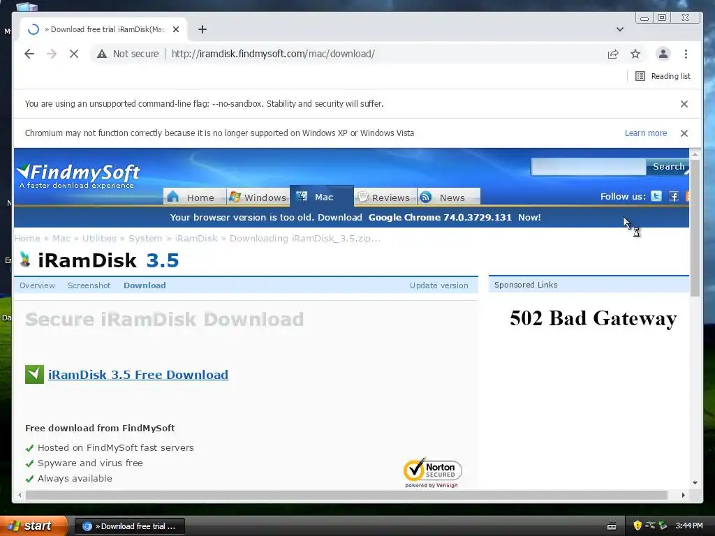Image resolution: width=715 pixels, height=536 pixels.
Task: Click the scroll left arrow
Action: tap(20, 495)
